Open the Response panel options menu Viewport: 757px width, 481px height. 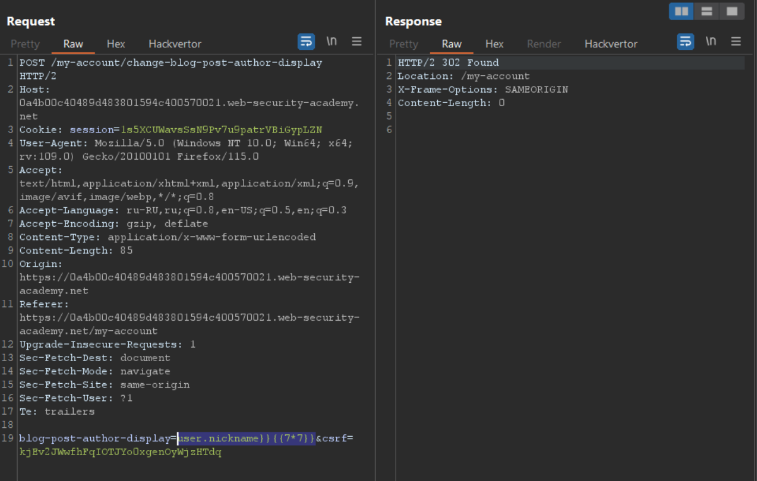pyautogui.click(x=736, y=42)
